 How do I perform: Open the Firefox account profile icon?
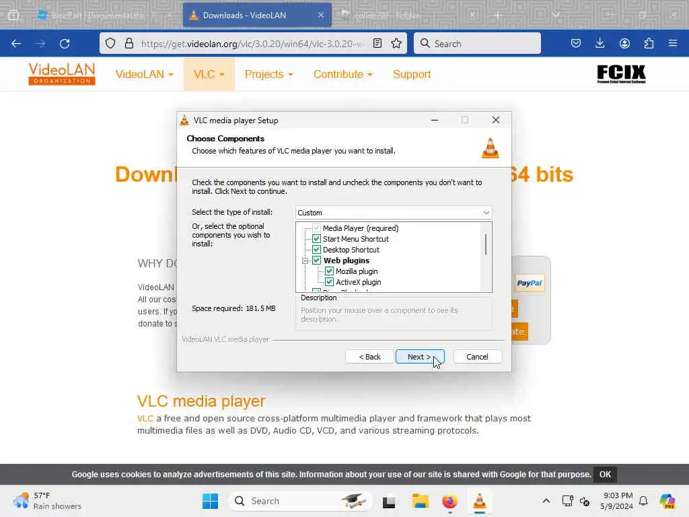[624, 43]
